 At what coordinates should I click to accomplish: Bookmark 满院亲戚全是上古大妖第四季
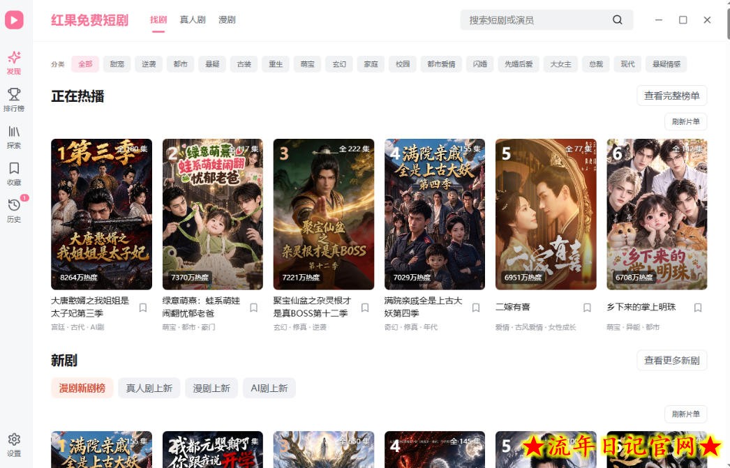tap(476, 308)
